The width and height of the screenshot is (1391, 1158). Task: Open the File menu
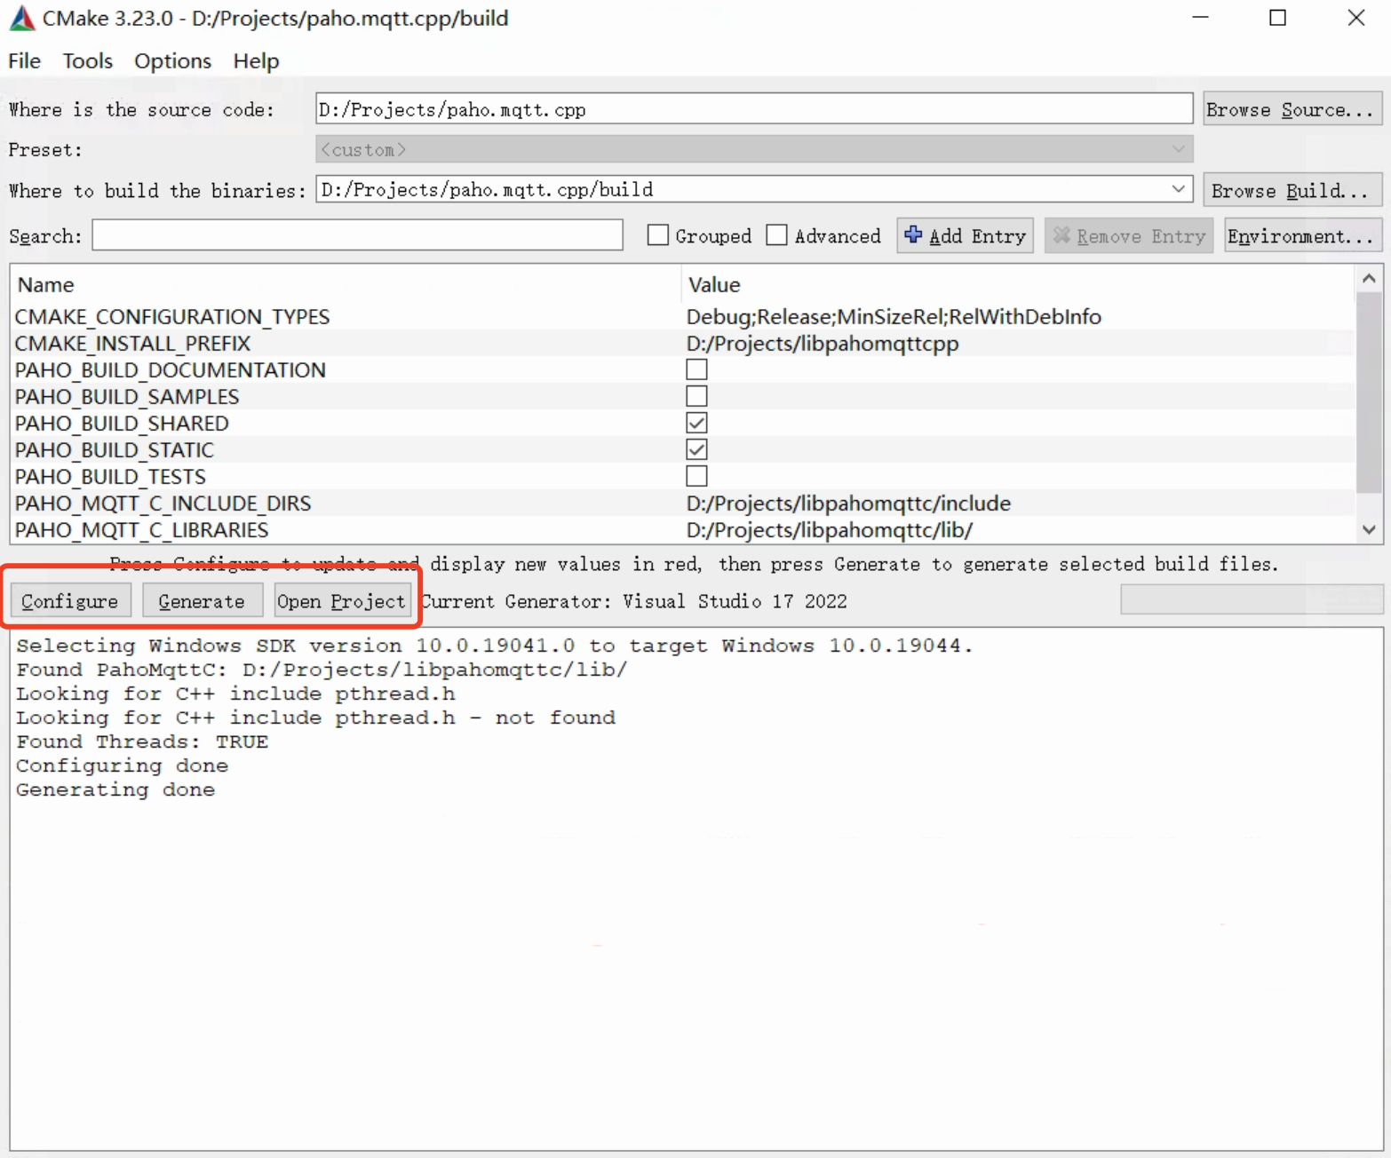(x=25, y=60)
